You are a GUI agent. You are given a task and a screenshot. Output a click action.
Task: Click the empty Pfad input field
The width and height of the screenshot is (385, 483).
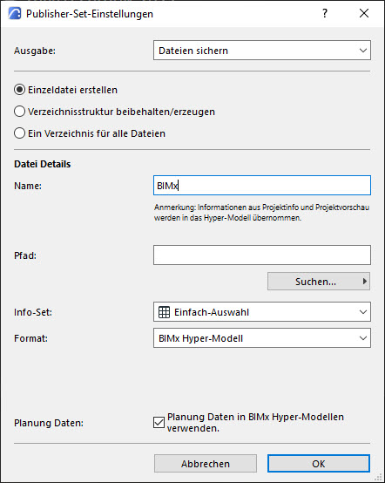click(262, 255)
